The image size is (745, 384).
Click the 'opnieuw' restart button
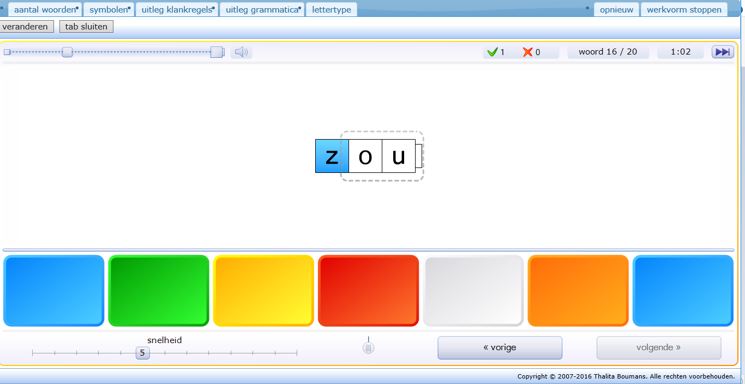(616, 10)
